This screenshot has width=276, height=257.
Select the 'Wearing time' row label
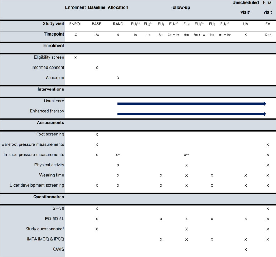click(52, 175)
